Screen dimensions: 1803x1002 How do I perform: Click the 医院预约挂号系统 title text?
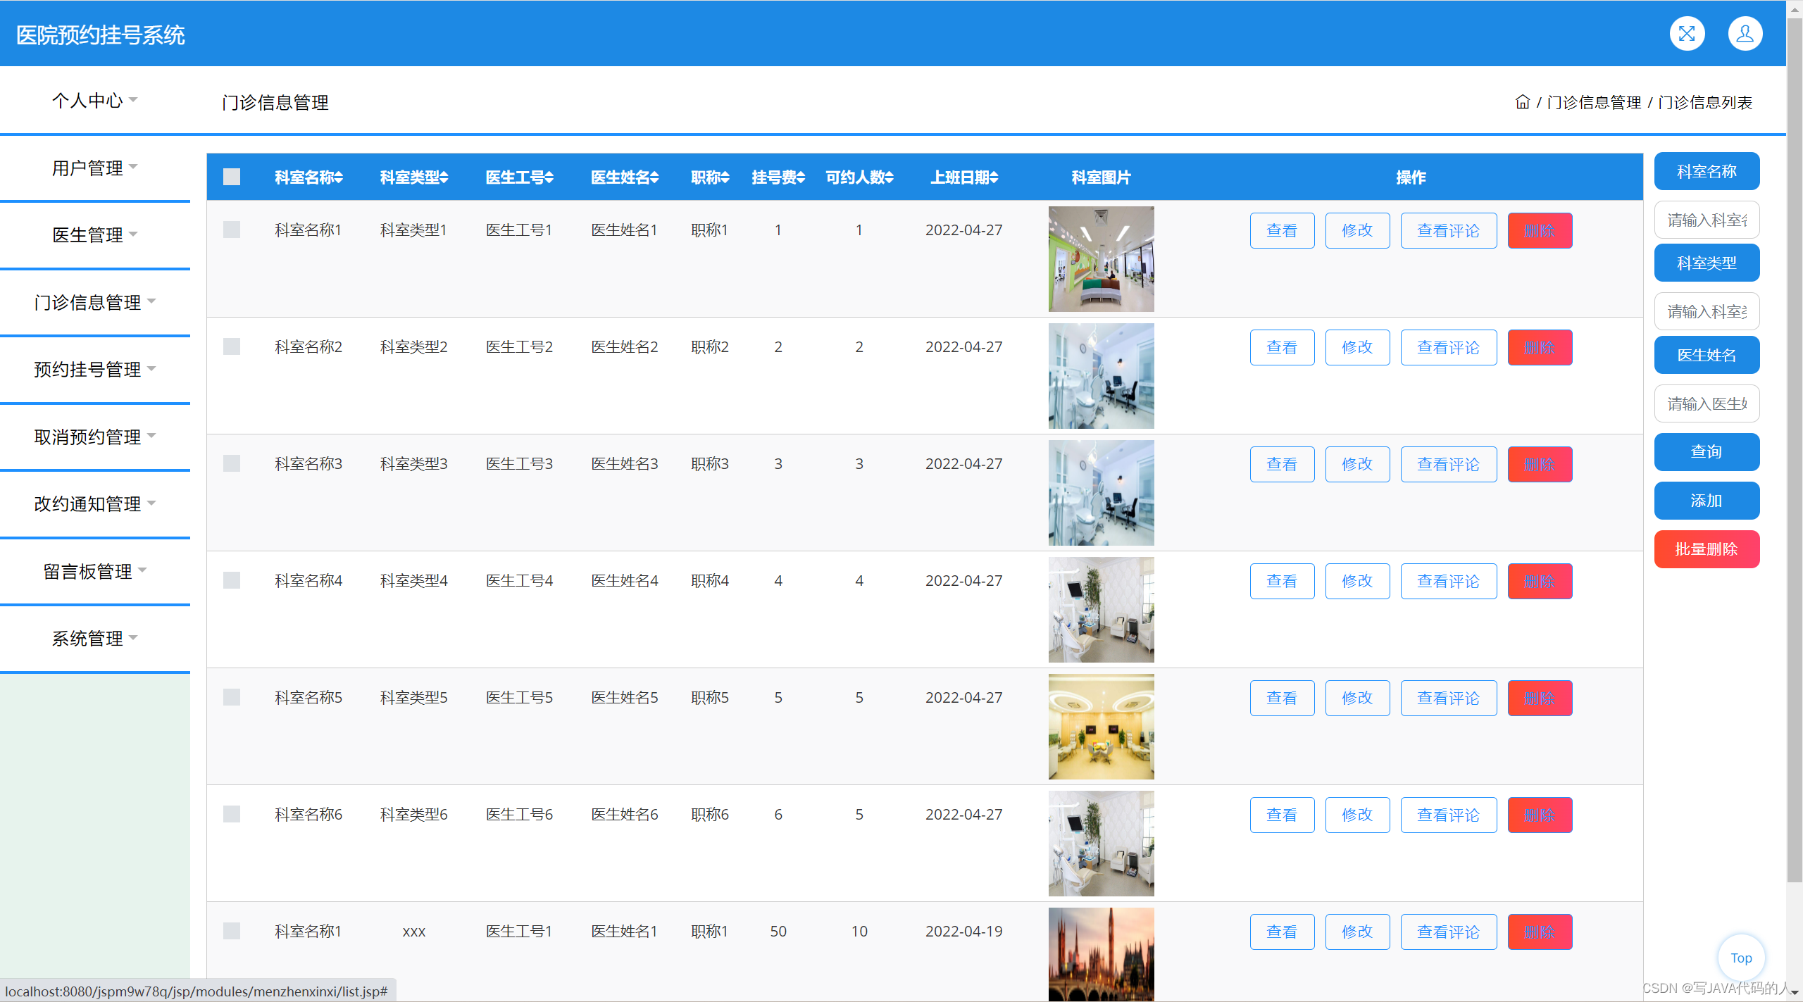pos(100,35)
